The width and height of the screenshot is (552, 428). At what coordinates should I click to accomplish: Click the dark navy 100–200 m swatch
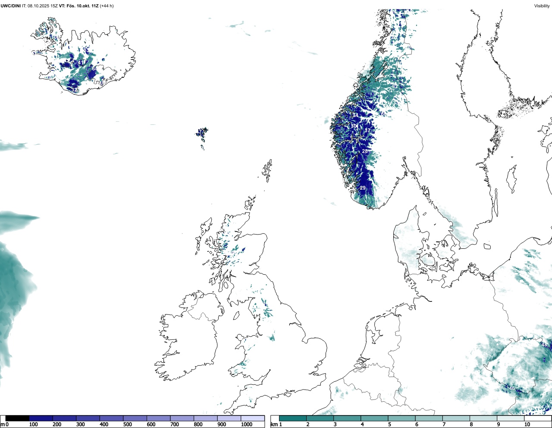point(41,418)
